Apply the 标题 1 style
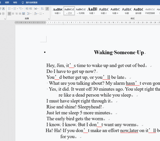This screenshot has width=160, height=141. 92,11
